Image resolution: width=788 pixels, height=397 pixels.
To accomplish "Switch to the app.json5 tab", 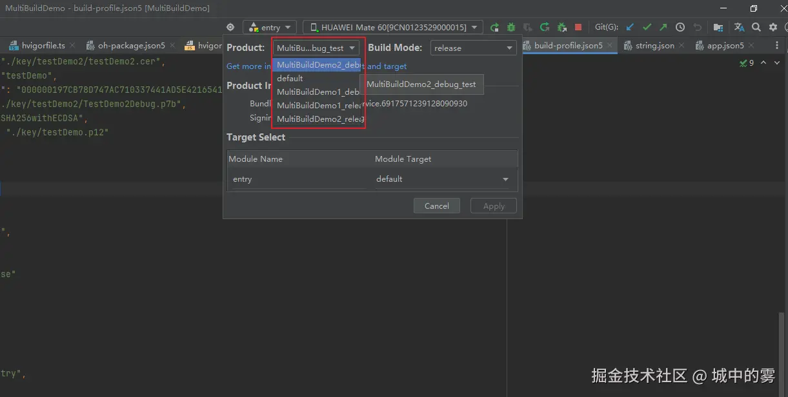I will (725, 46).
